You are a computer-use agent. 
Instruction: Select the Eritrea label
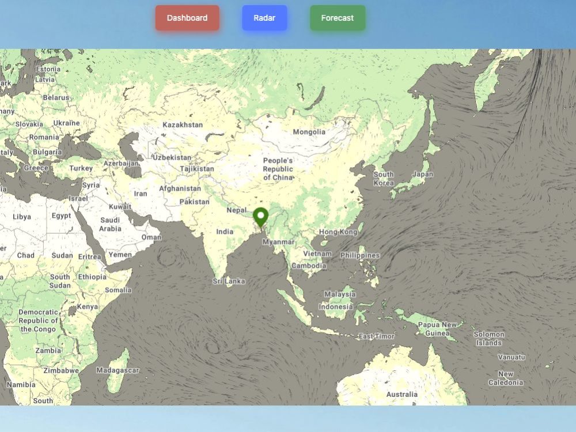[90, 257]
